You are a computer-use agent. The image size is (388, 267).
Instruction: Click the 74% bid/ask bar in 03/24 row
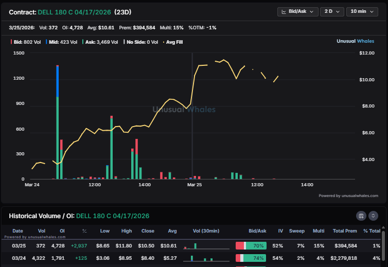click(251, 258)
